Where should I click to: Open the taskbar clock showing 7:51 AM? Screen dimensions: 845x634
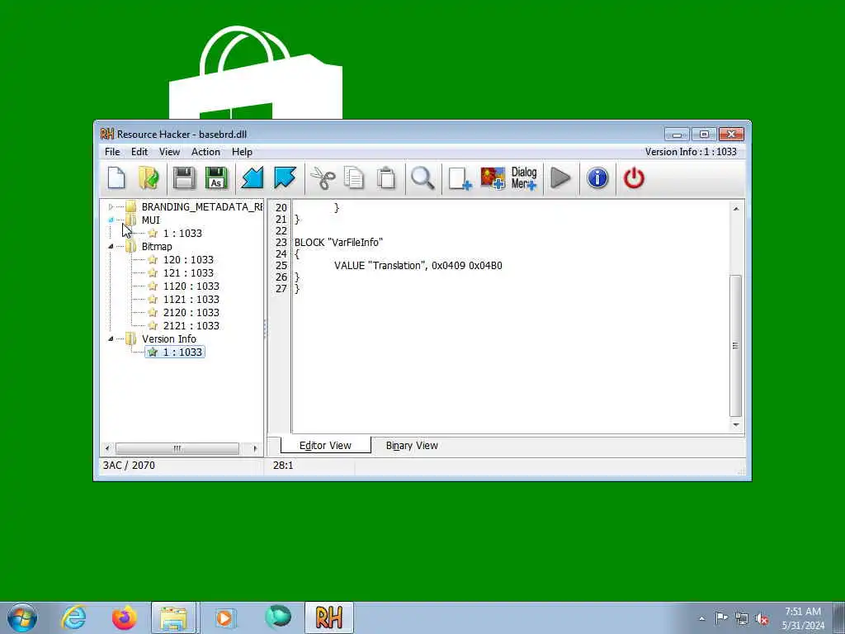(x=803, y=618)
